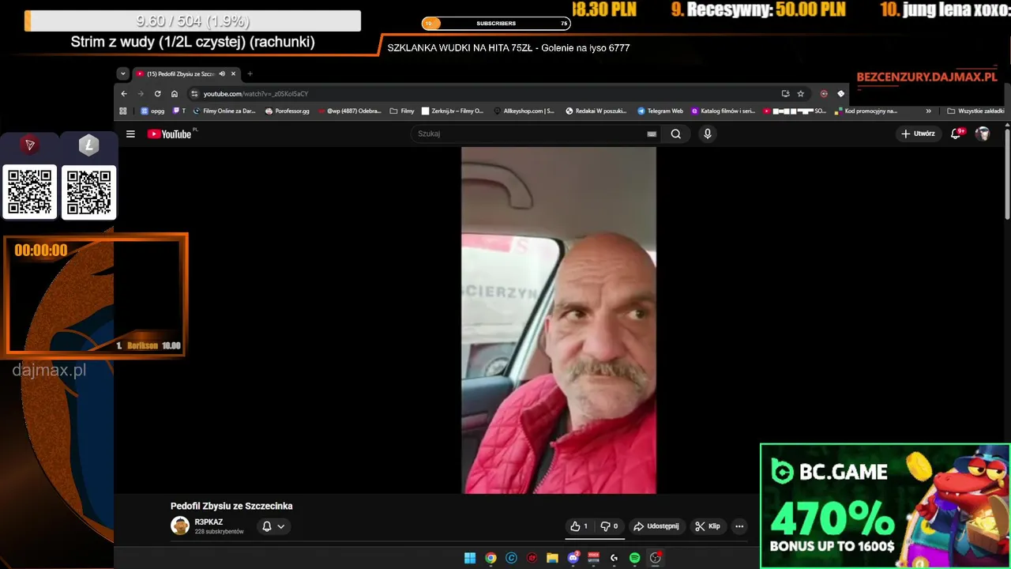1011x569 pixels.
Task: Click the video title Pedofil Zbysiu ze Szczecinka
Action: pyautogui.click(x=231, y=506)
